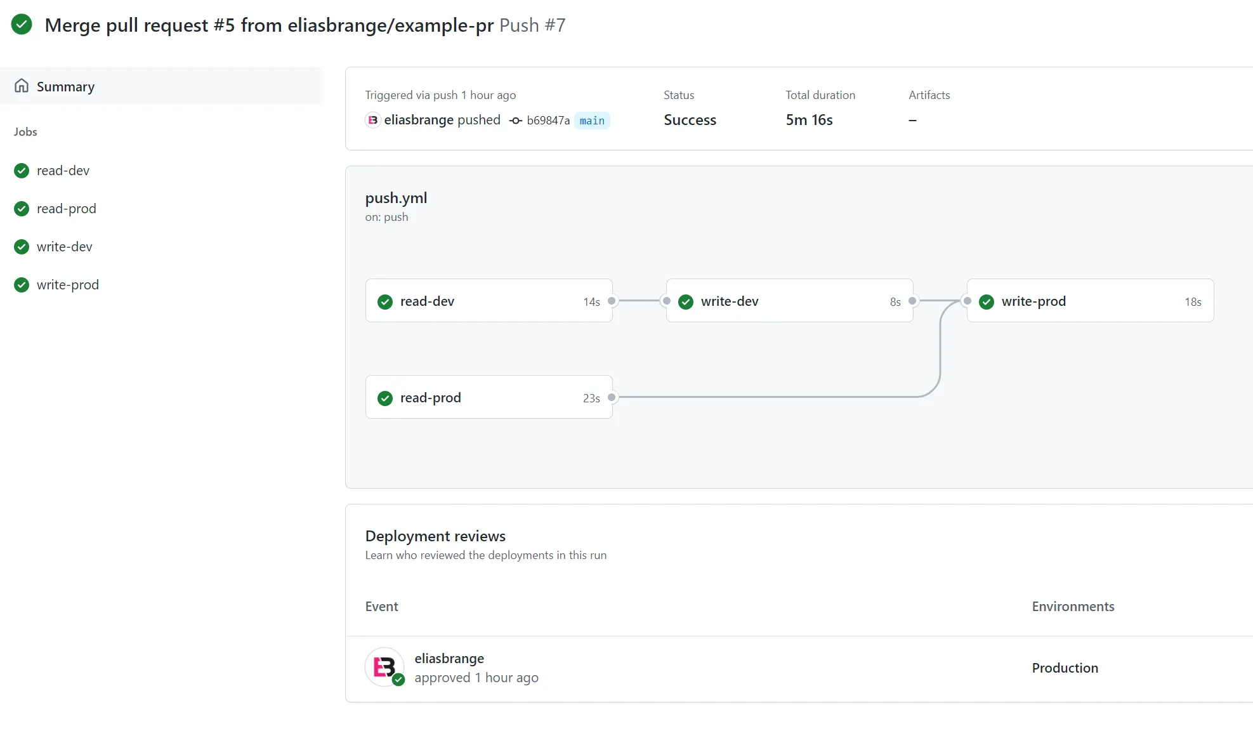The width and height of the screenshot is (1253, 731).
Task: Click the home icon beside Summary
Action: (22, 86)
